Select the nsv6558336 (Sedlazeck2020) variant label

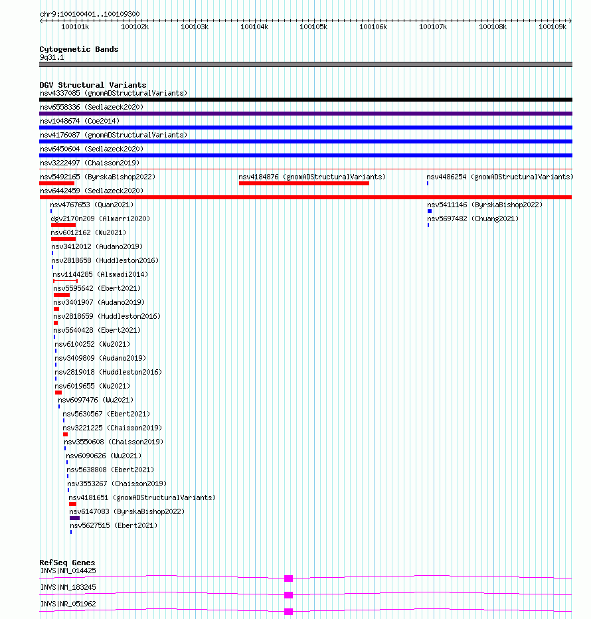point(92,107)
